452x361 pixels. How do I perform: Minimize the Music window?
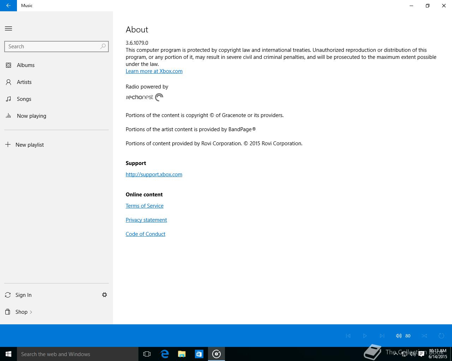pyautogui.click(x=411, y=6)
